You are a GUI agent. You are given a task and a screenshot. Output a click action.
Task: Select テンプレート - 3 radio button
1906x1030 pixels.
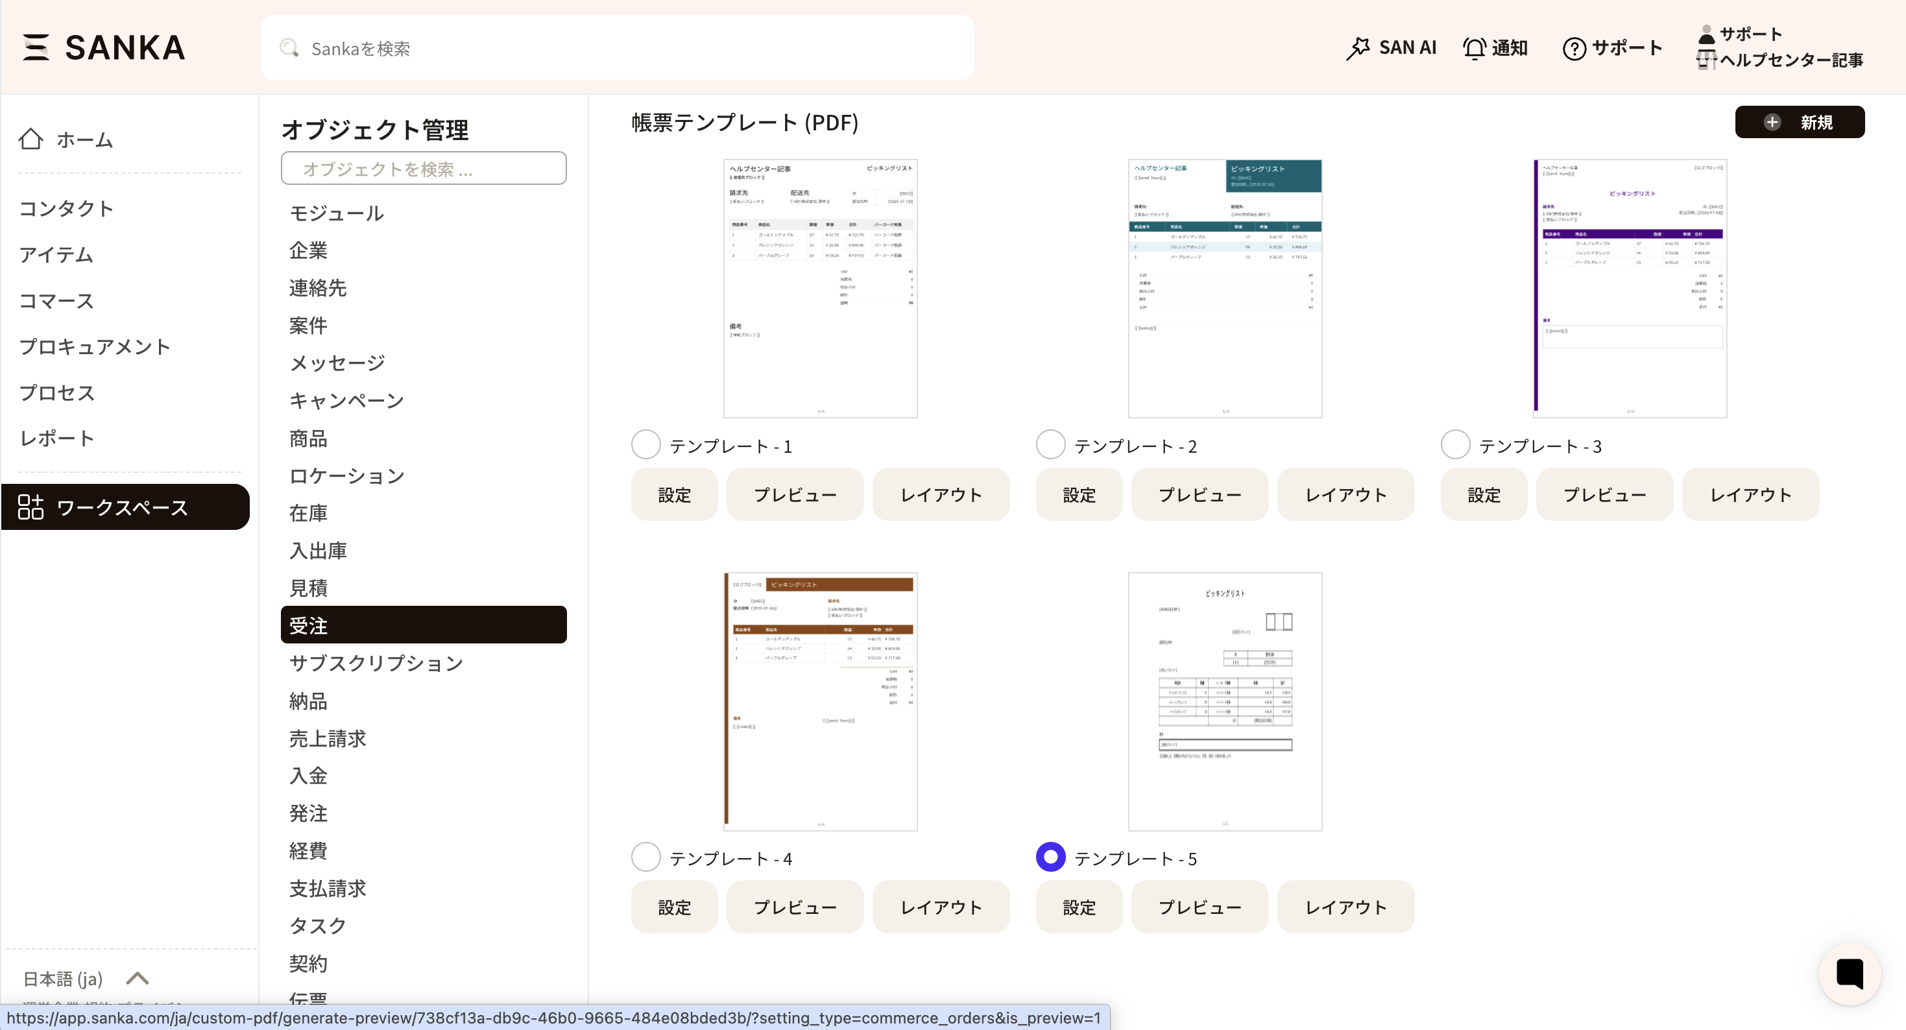coord(1454,445)
